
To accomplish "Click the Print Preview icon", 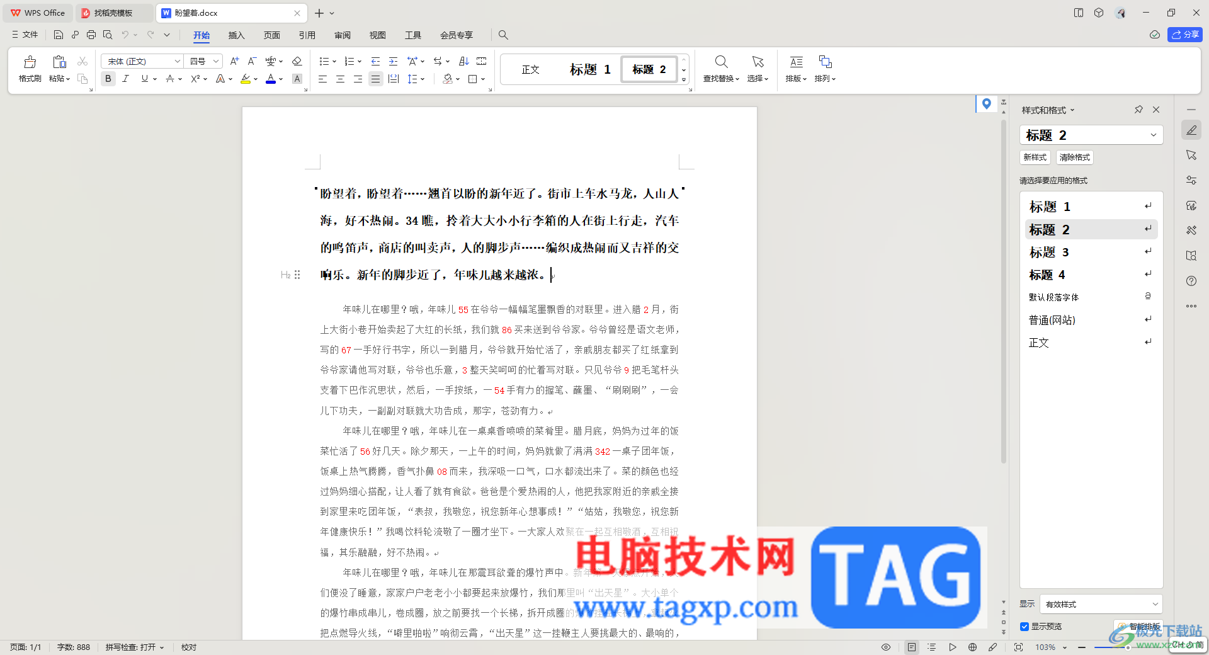I will (108, 35).
